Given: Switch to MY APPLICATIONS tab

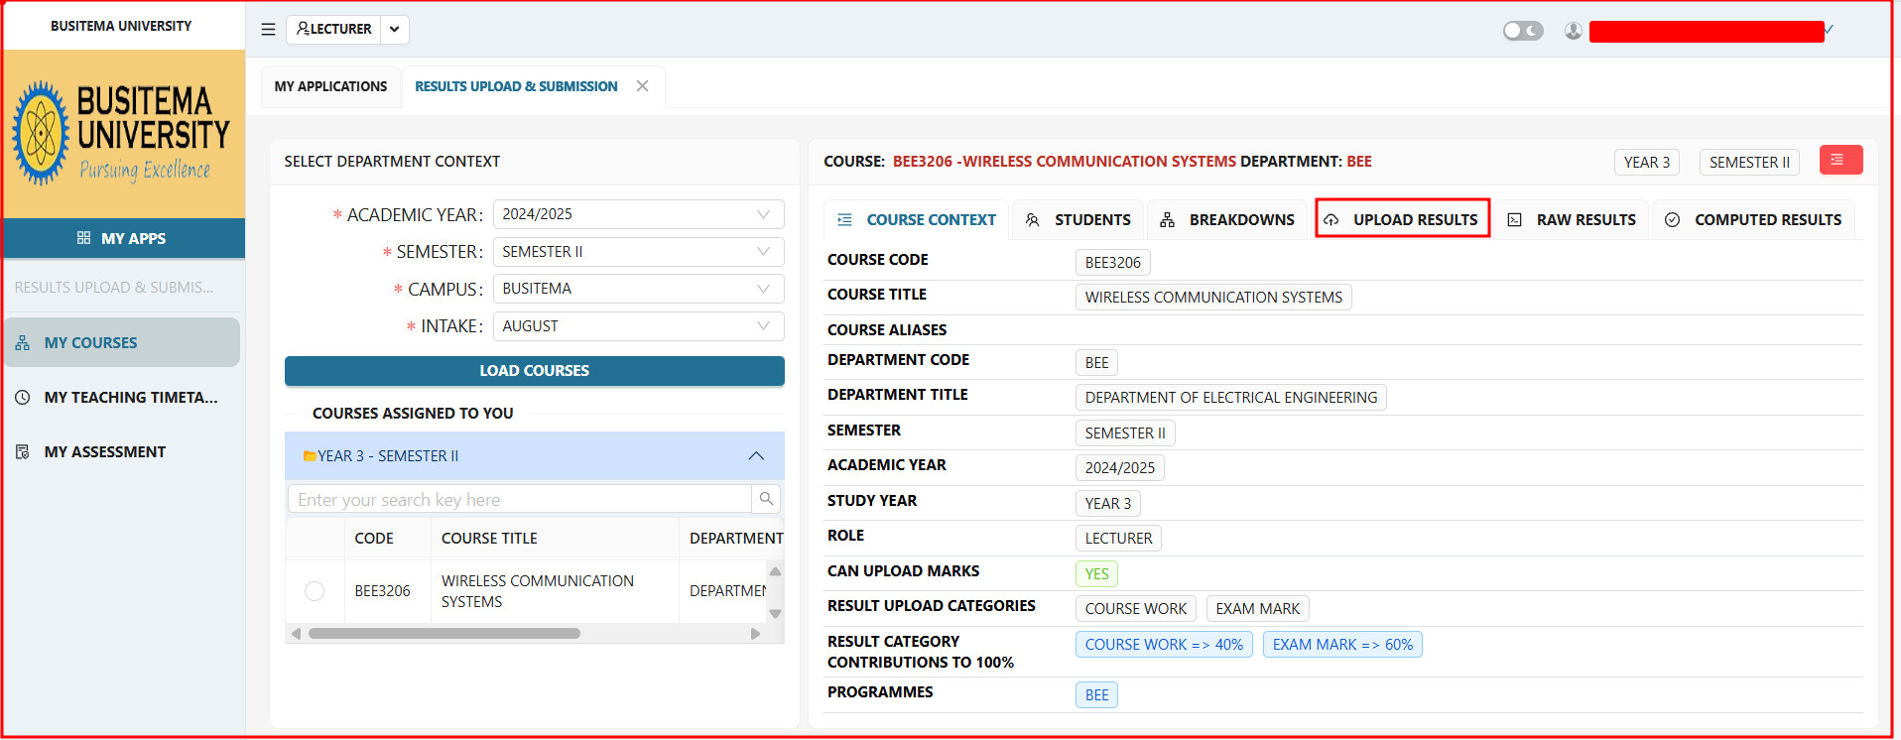Looking at the screenshot, I should tap(330, 86).
